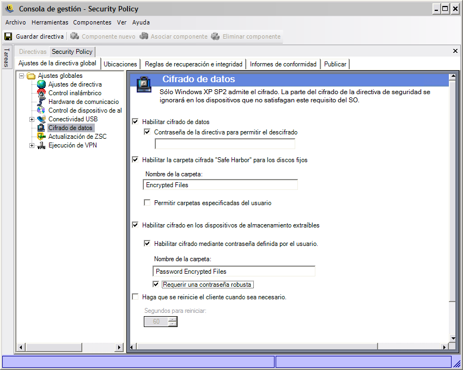
Task: Uncheck Requerir una contraseña robusta
Action: 156,285
